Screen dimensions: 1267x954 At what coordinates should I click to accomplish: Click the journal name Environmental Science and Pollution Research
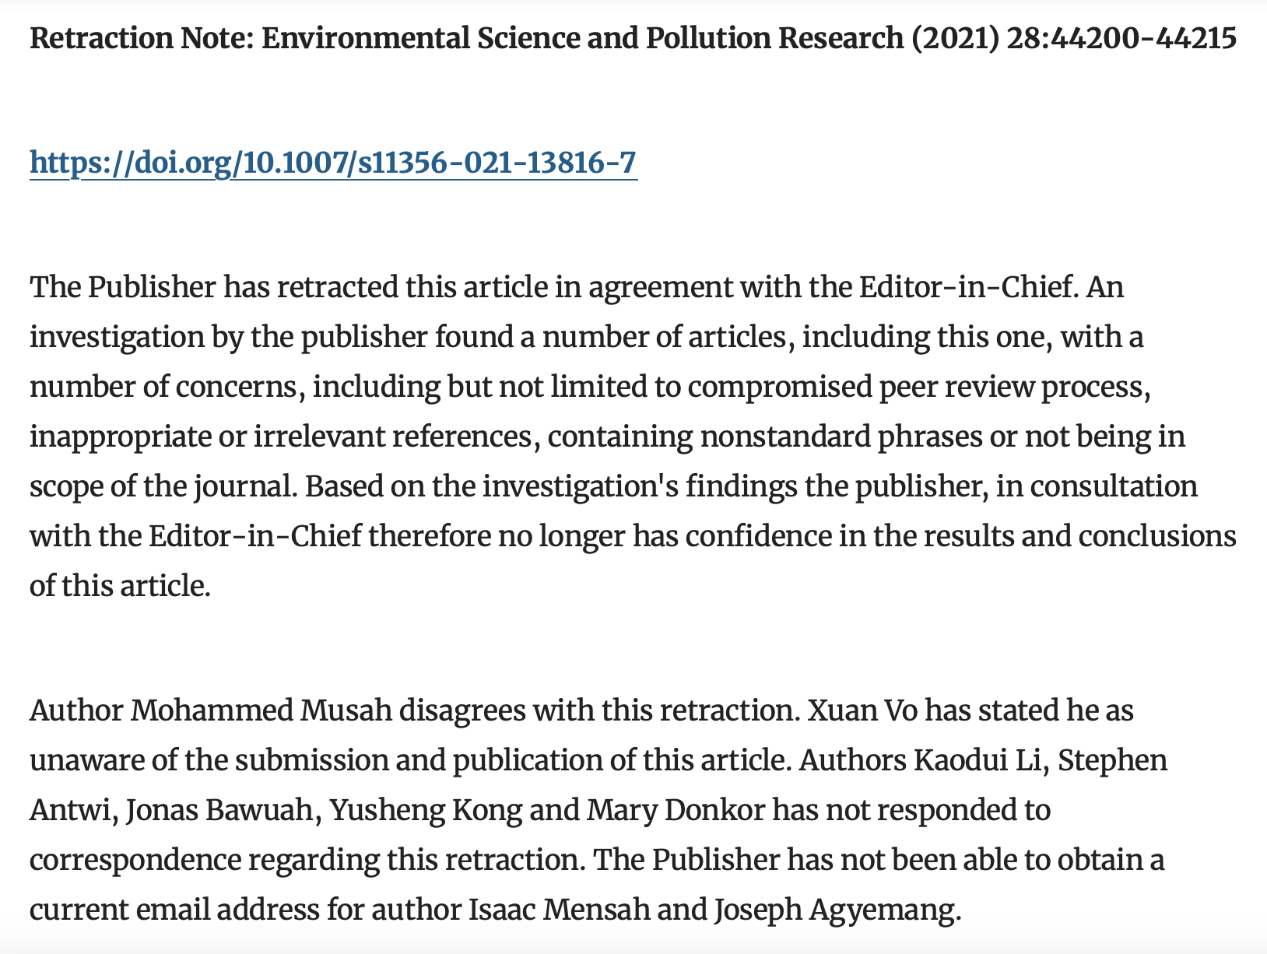[581, 38]
